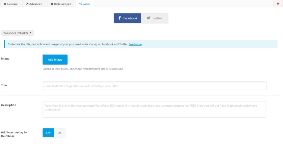Focus the Title input field
The width and height of the screenshot is (283, 152).
pos(154,86)
